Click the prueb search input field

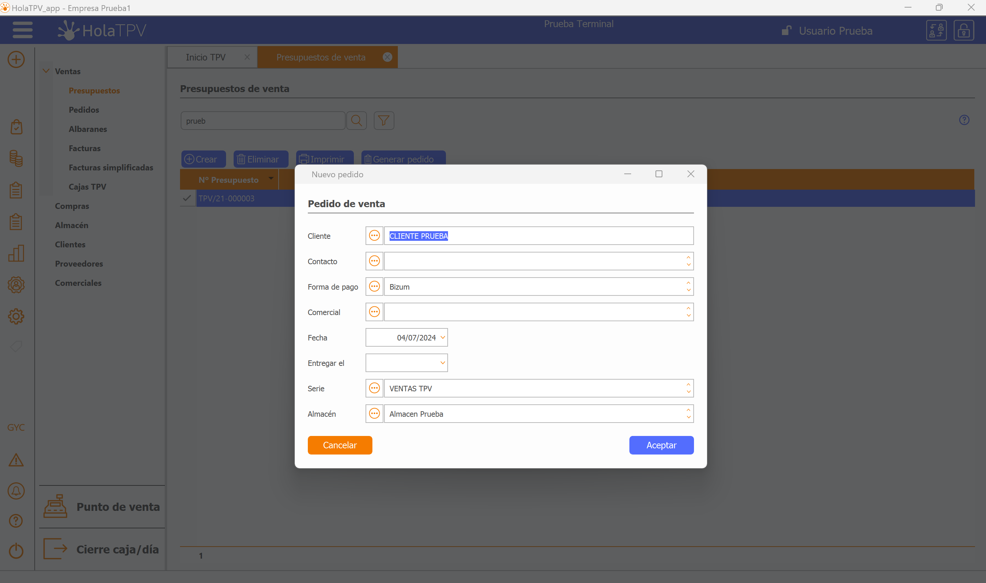coord(263,121)
